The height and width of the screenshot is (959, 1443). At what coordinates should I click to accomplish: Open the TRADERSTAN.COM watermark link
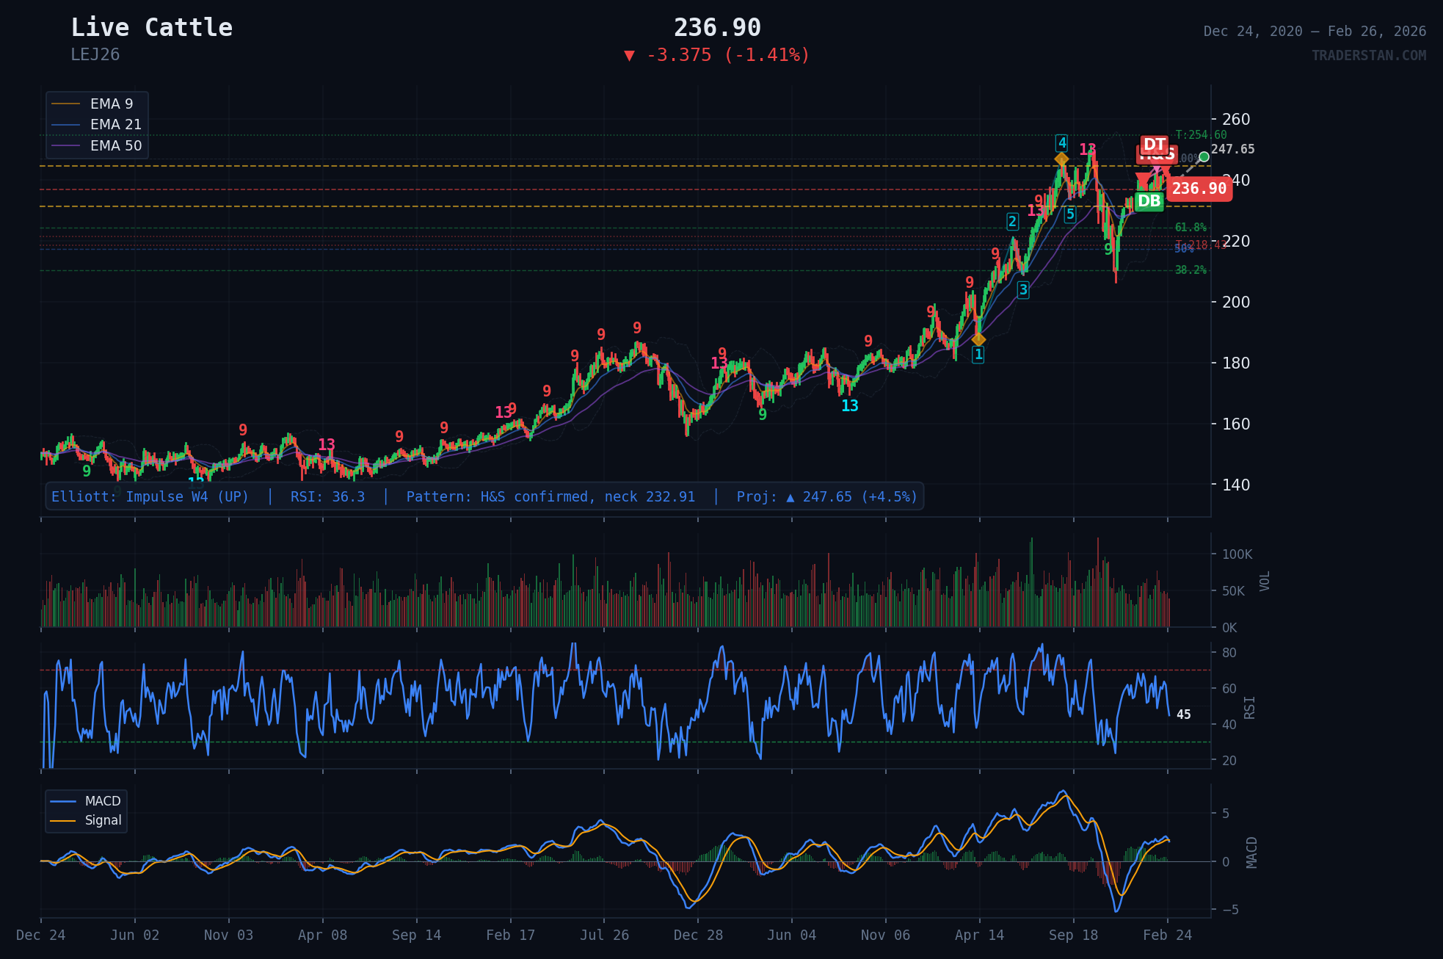coord(1368,55)
